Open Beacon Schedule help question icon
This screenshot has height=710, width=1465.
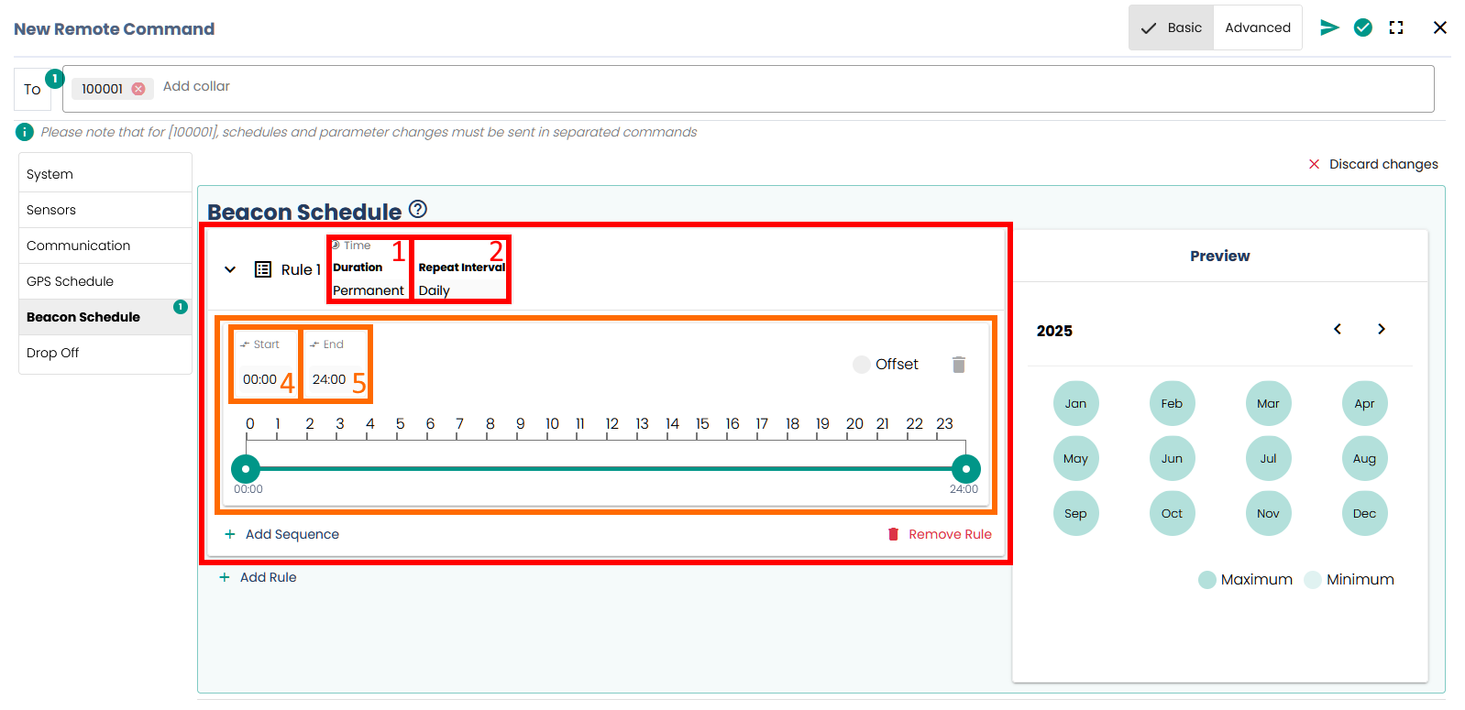coord(417,209)
